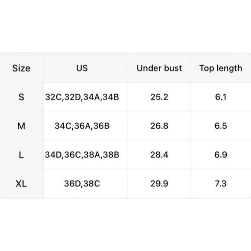
Task: Select the Under bust column header
Action: (x=159, y=68)
